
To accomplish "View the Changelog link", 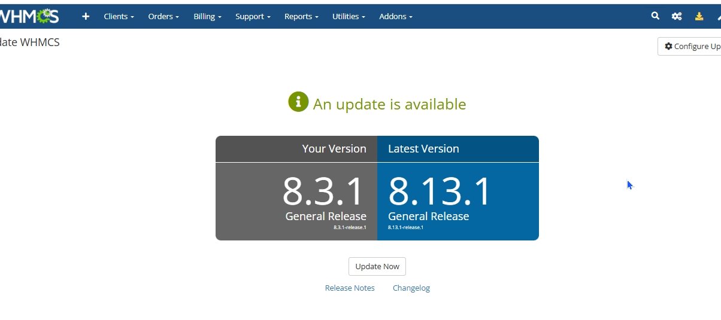I will [411, 288].
